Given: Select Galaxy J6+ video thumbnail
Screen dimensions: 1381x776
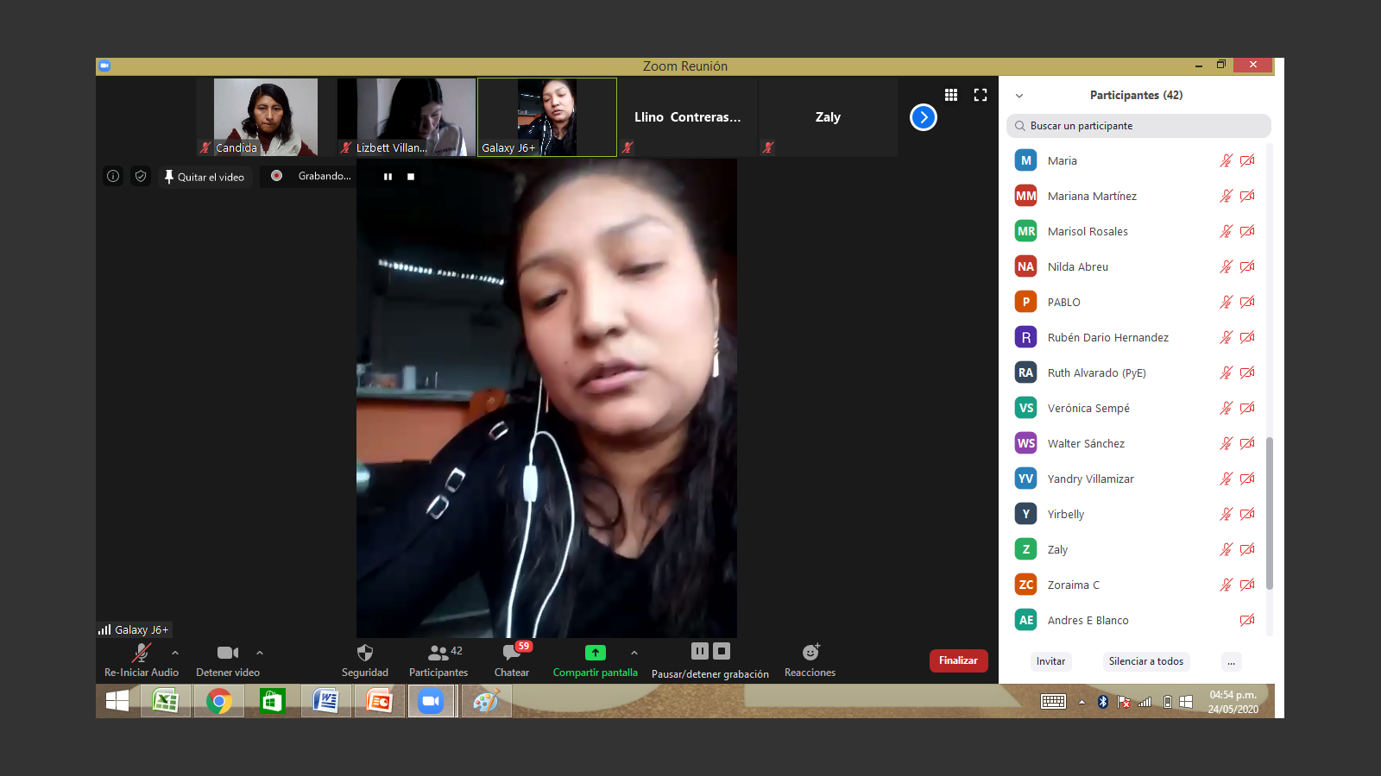Looking at the screenshot, I should coord(547,117).
